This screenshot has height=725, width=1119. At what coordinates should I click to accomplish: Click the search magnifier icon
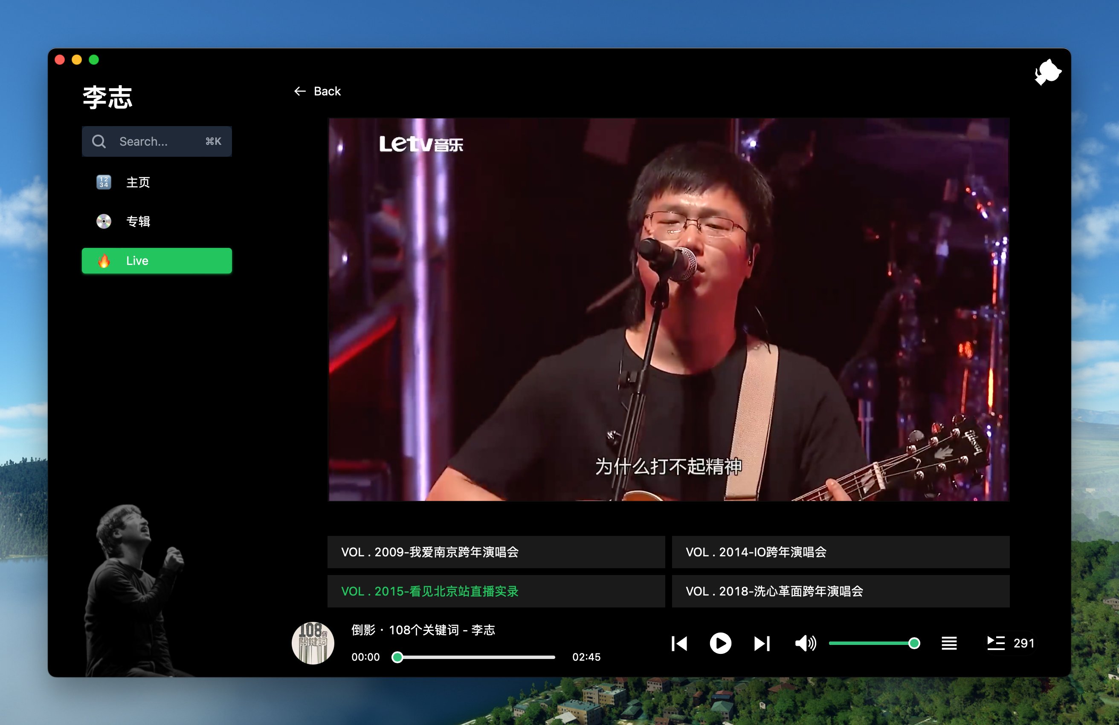click(99, 141)
